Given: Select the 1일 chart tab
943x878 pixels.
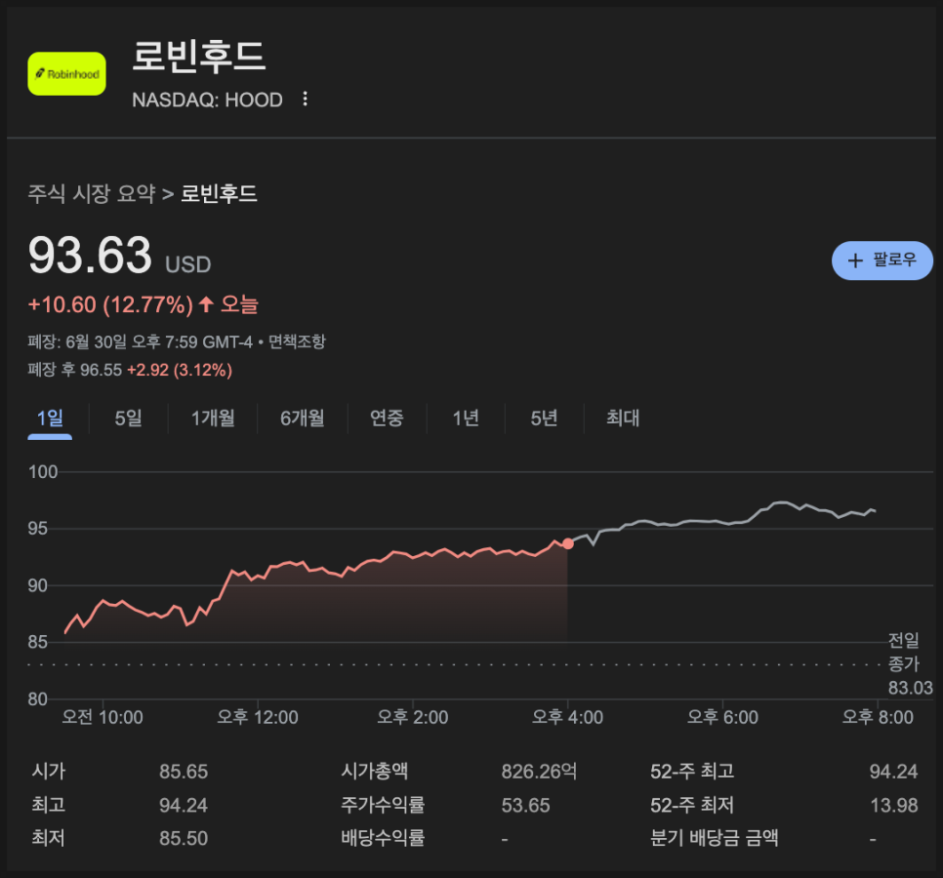Looking at the screenshot, I should tap(50, 419).
